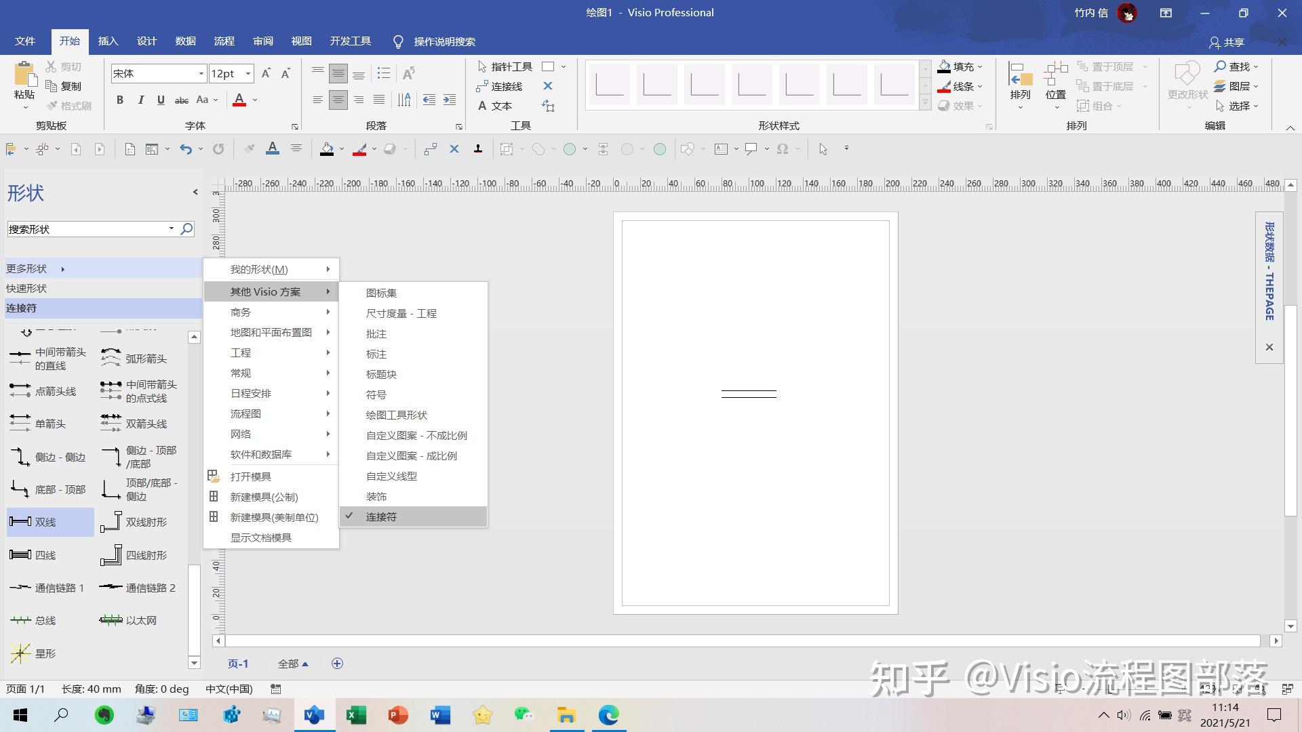Open the font size dropdown
Image resolution: width=1302 pixels, height=732 pixels.
248,73
